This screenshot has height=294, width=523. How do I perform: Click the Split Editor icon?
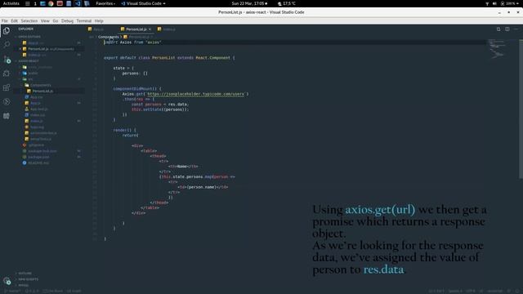(507, 29)
